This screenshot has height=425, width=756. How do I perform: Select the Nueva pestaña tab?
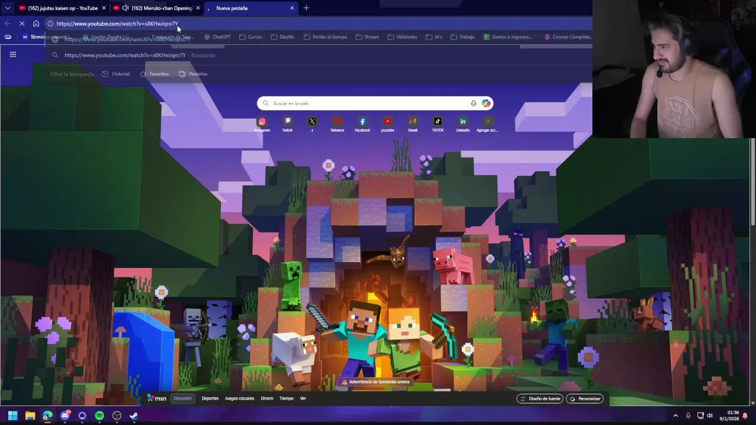(250, 8)
